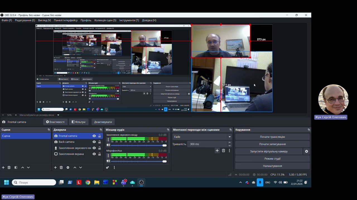The image size is (357, 200).
Task: Open the Колекція сцен (S) menu
Action: pos(105,20)
